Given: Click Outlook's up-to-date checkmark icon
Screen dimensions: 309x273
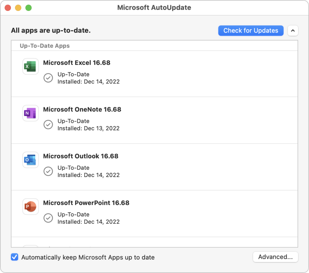Looking at the screenshot, I should click(48, 172).
